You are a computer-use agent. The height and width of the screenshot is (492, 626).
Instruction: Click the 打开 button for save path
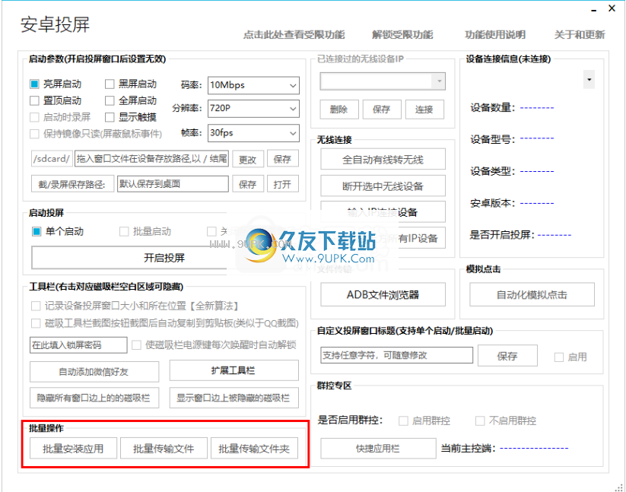click(283, 184)
